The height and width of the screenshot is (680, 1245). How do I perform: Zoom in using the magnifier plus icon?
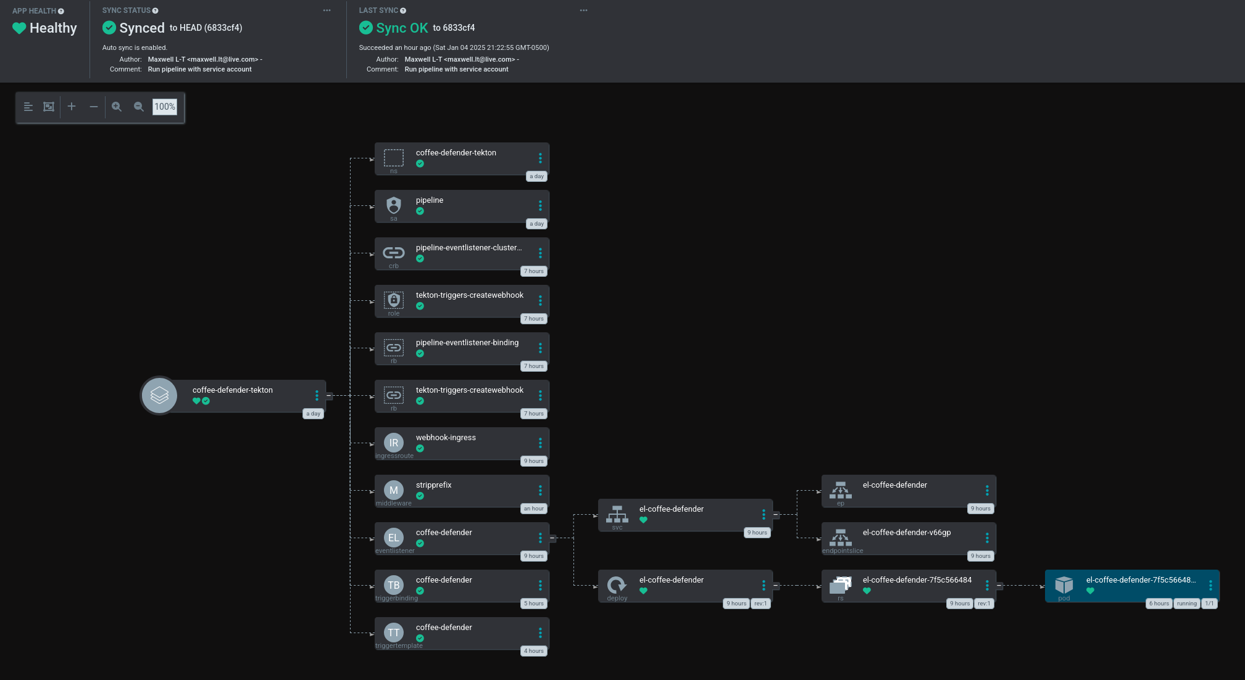pyautogui.click(x=117, y=107)
